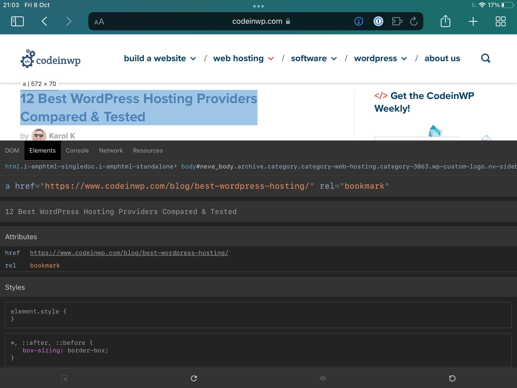The image size is (517, 388).
Task: Expand the build a website dropdown
Action: pyautogui.click(x=193, y=58)
